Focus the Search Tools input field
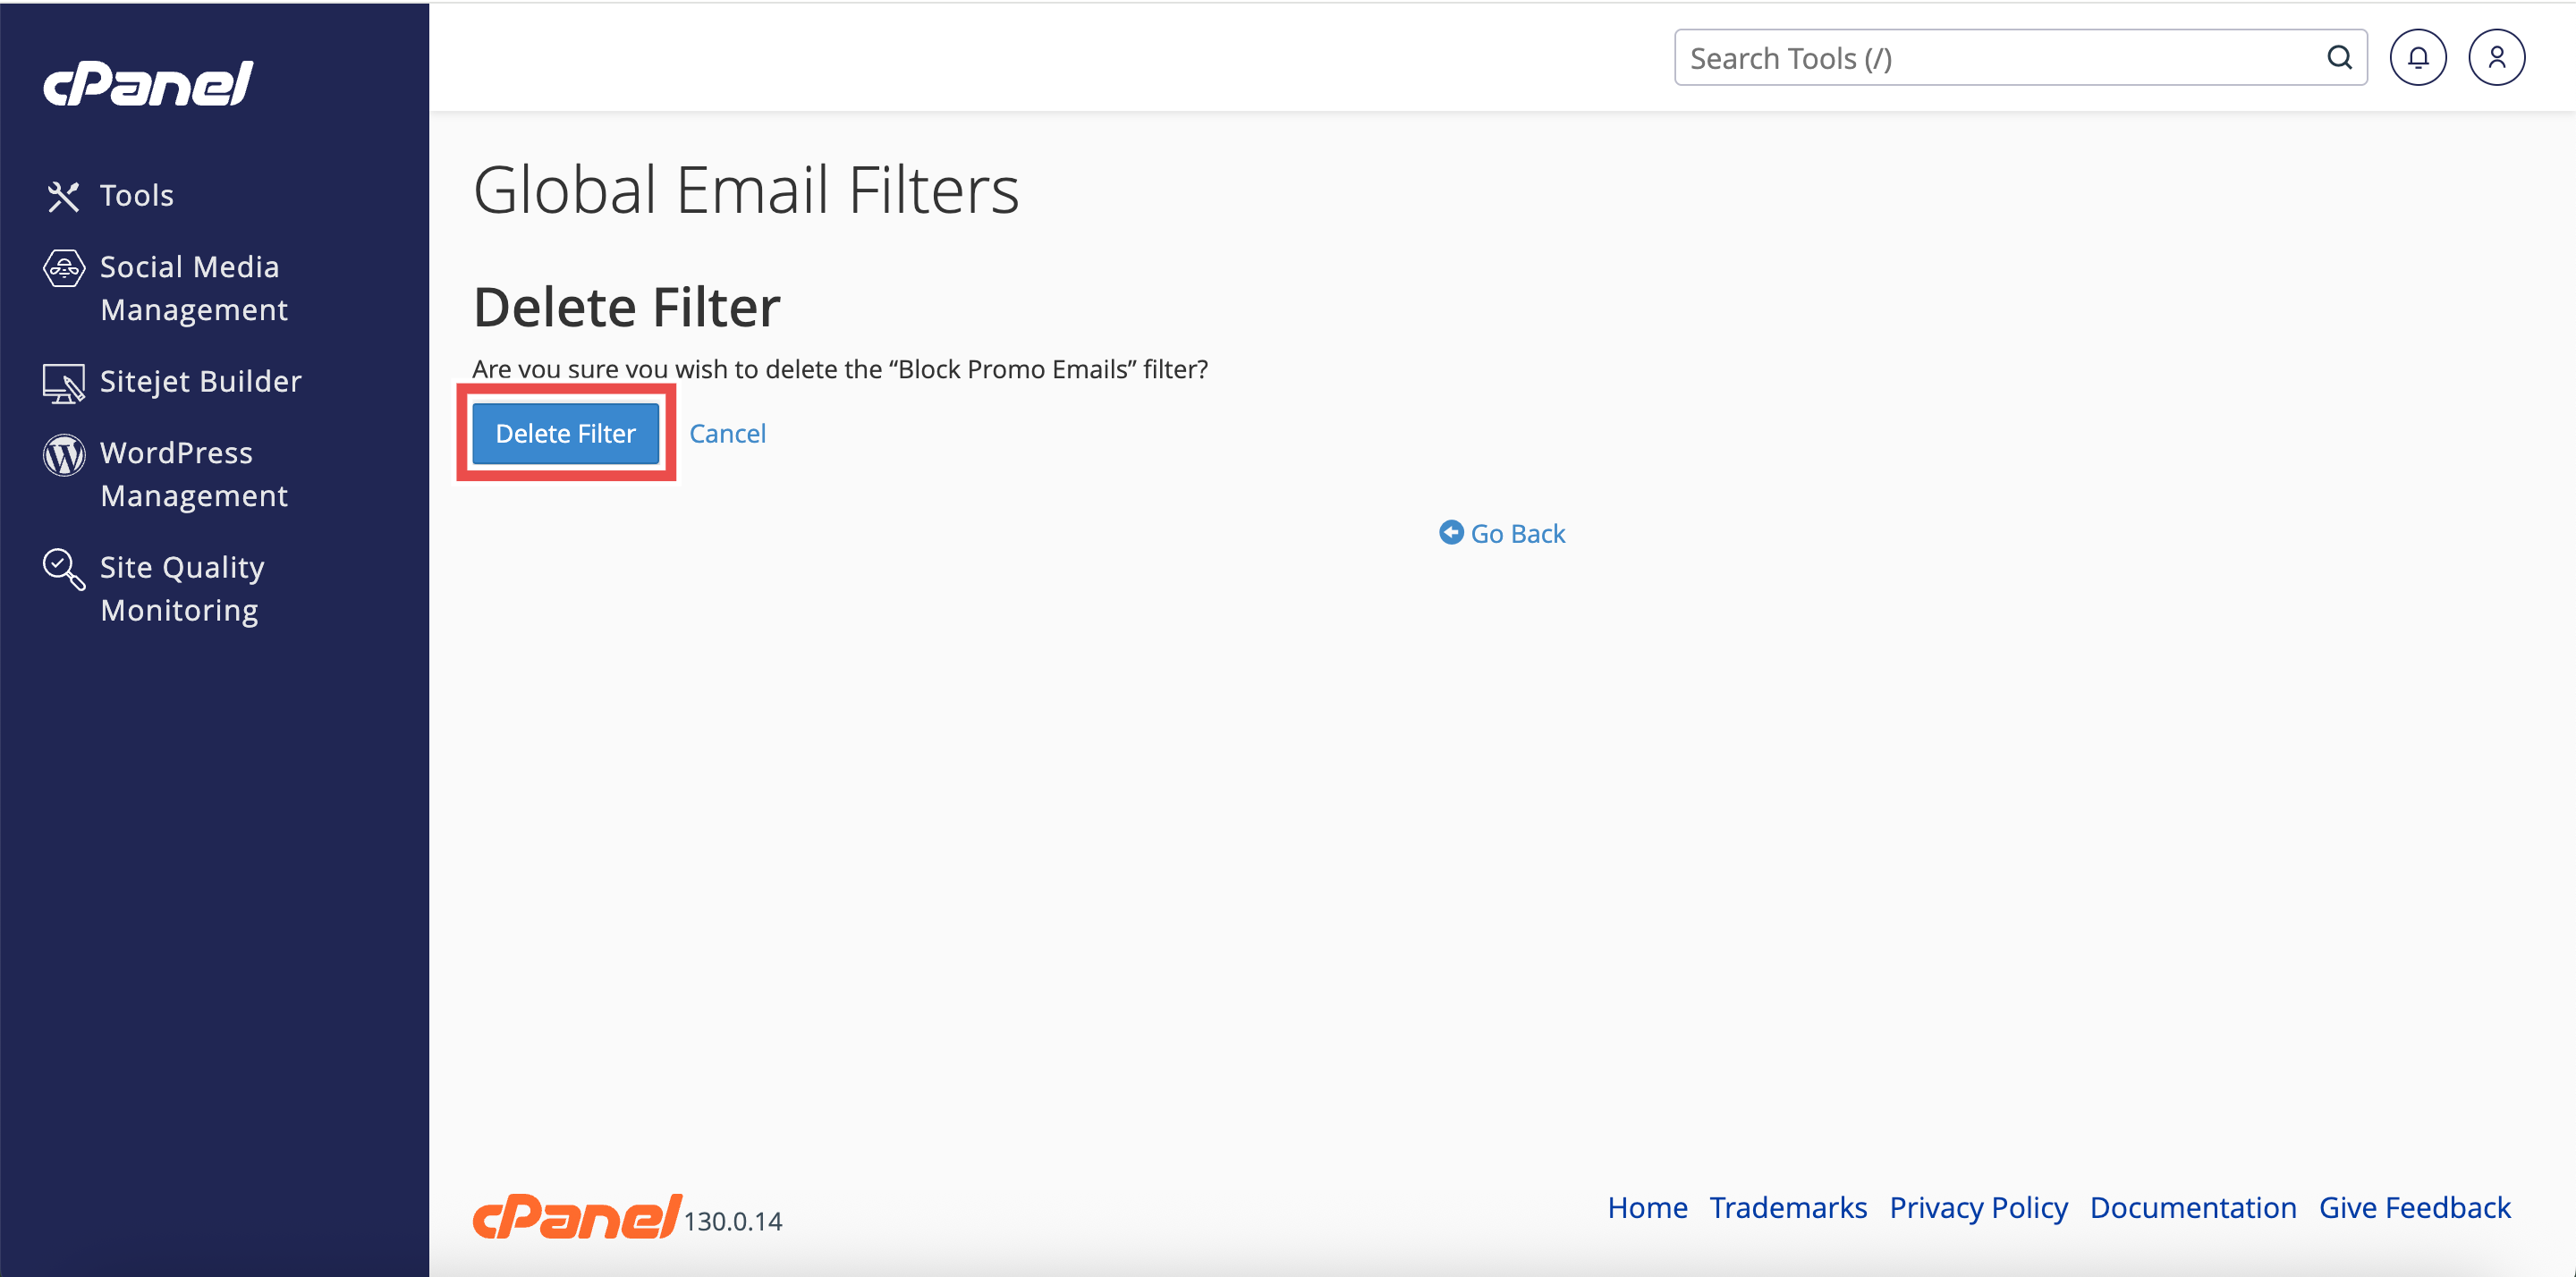The height and width of the screenshot is (1277, 2576). [x=2000, y=58]
